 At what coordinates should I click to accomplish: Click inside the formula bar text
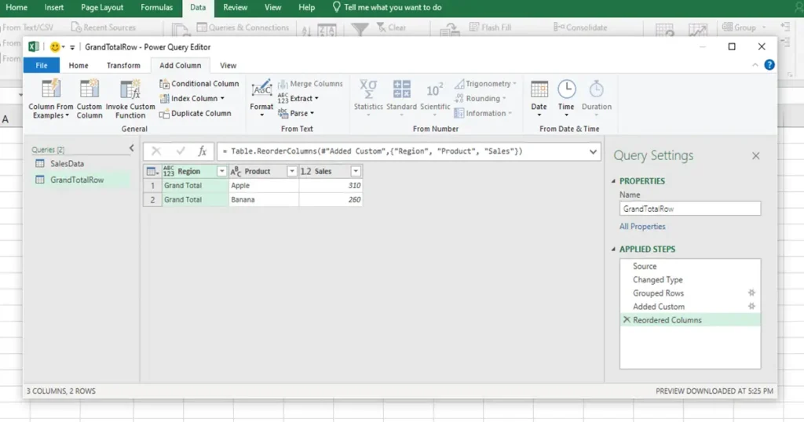pos(373,151)
